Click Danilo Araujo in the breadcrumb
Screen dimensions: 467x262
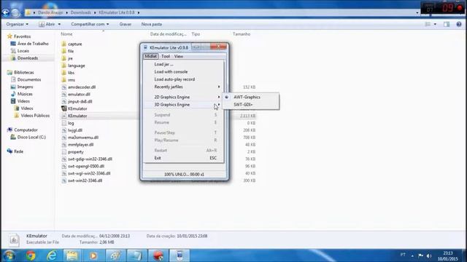(x=50, y=12)
